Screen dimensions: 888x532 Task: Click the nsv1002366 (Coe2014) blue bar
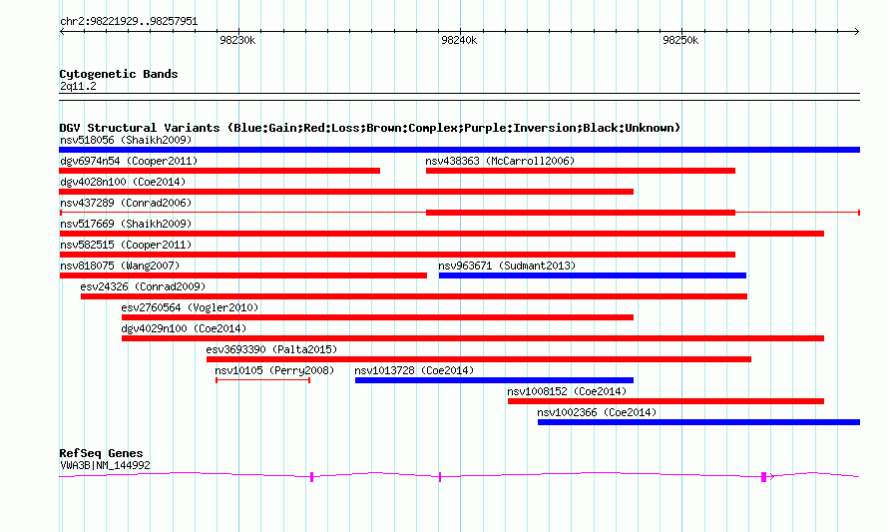point(698,422)
